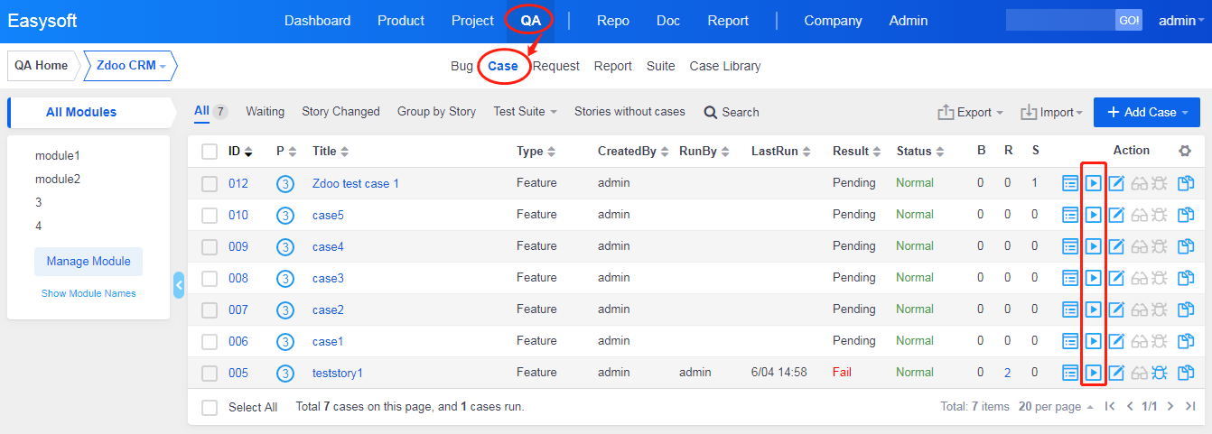Sort cases by ID column header
The height and width of the screenshot is (434, 1212).
point(239,152)
